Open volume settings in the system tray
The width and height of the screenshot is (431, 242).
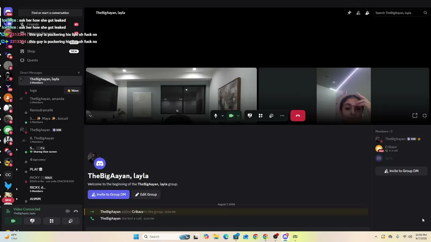point(410,237)
